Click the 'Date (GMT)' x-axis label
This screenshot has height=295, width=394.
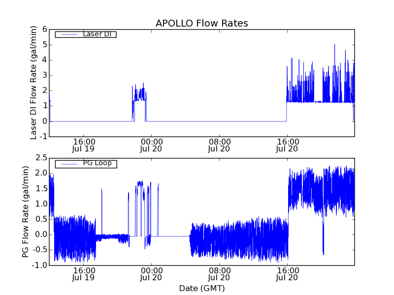click(x=202, y=289)
